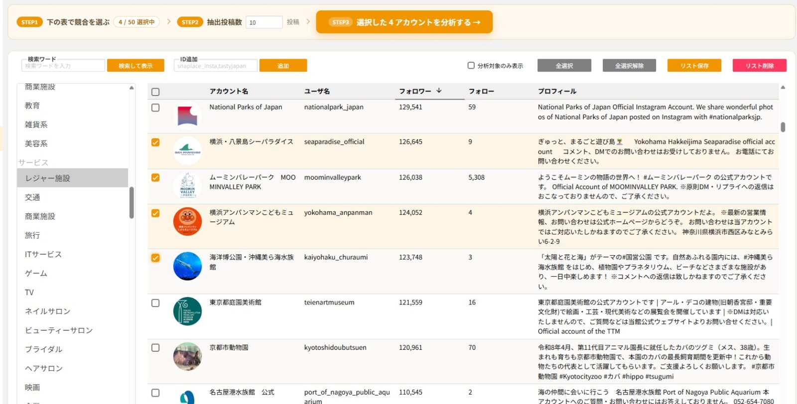Viewport: 797px width, 404px height.
Task: Click the STEP2 badge
Action: [x=190, y=22]
